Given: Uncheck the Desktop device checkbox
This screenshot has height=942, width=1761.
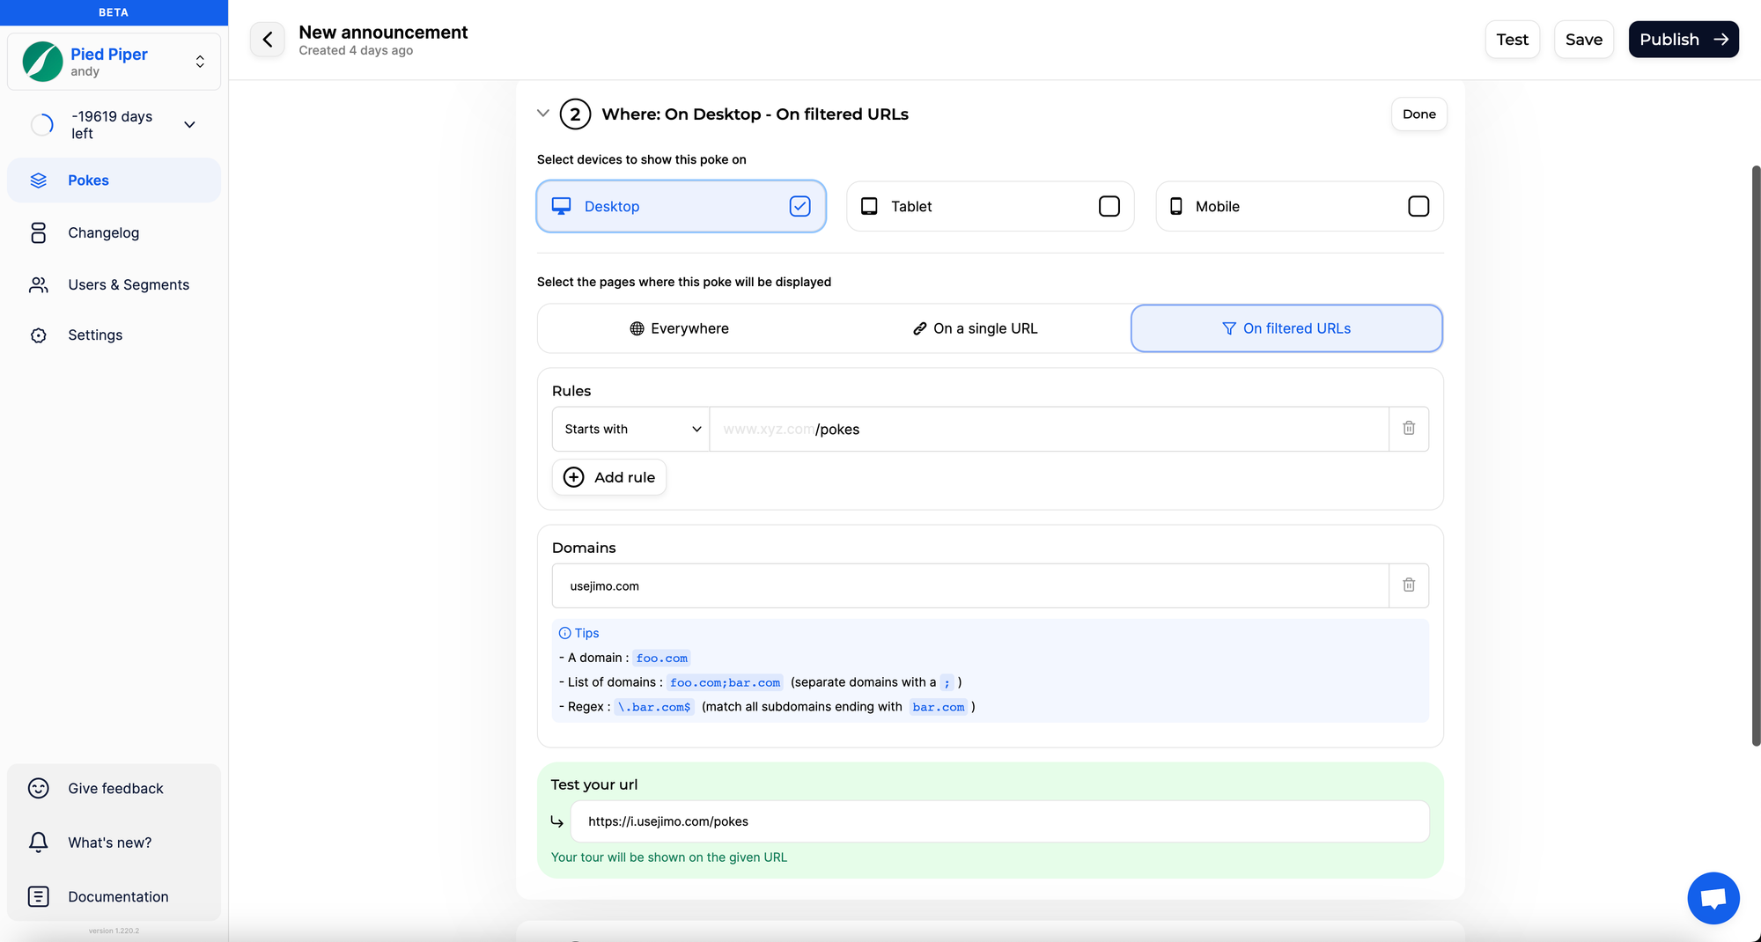Looking at the screenshot, I should click(x=799, y=206).
